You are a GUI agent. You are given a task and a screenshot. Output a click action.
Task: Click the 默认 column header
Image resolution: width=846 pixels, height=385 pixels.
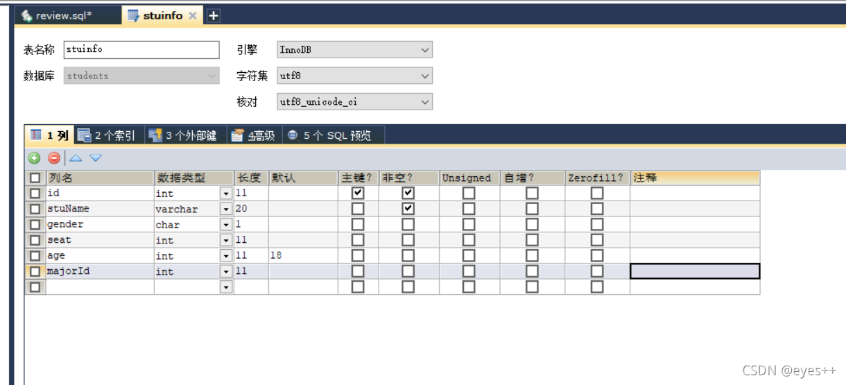coord(303,178)
